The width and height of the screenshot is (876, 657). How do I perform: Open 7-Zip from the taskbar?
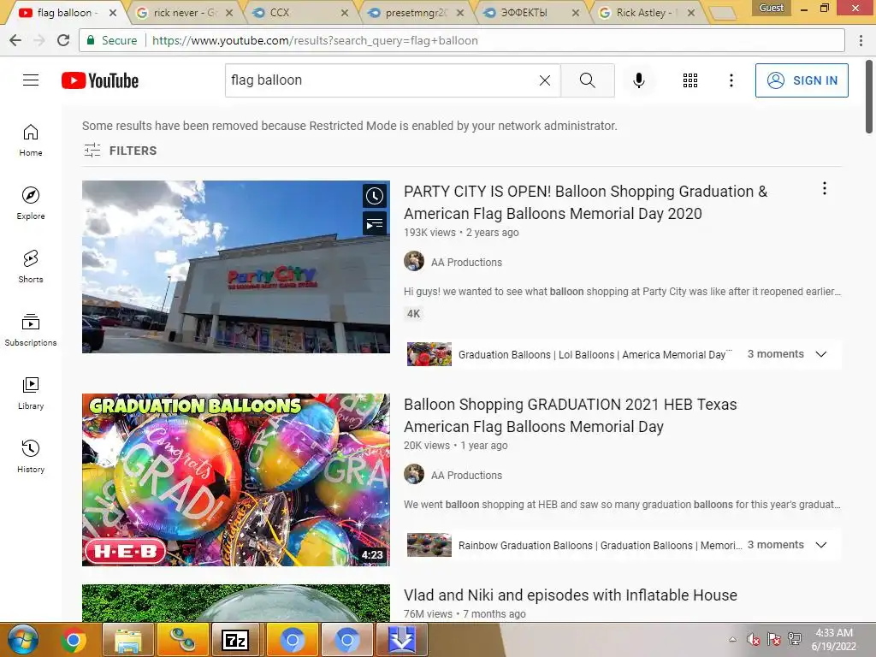pyautogui.click(x=235, y=640)
